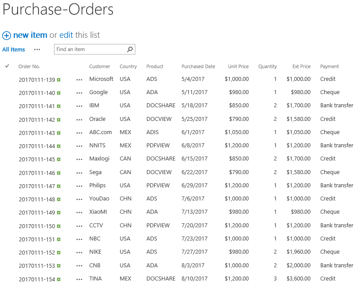Sort by Purchased Date column header

click(x=198, y=66)
